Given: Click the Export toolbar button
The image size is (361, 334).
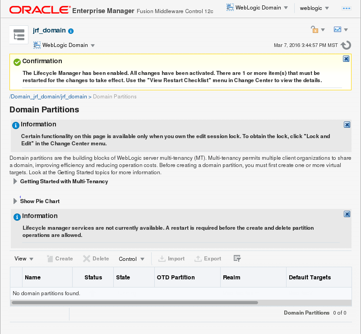Looking at the screenshot, I should pyautogui.click(x=208, y=259).
